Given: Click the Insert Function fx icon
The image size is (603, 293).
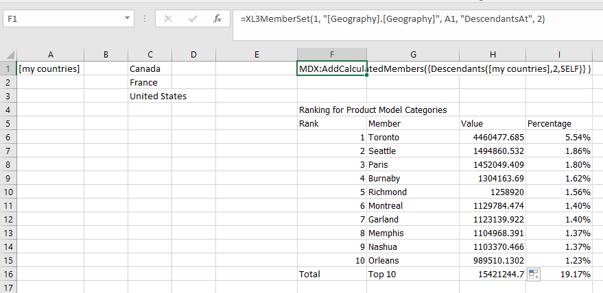Looking at the screenshot, I should [217, 18].
